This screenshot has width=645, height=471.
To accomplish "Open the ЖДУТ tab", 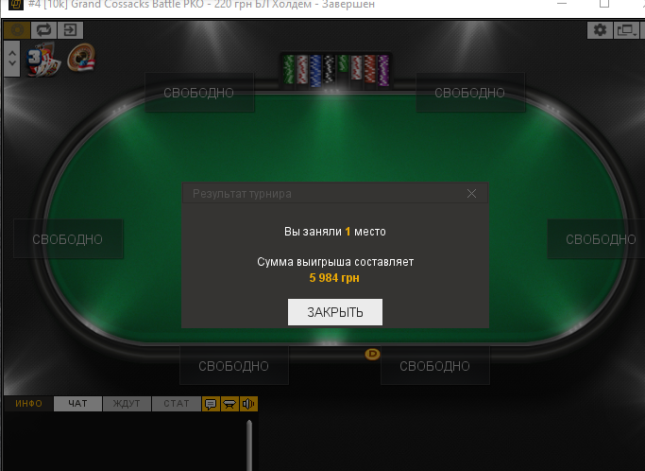I will (x=127, y=404).
